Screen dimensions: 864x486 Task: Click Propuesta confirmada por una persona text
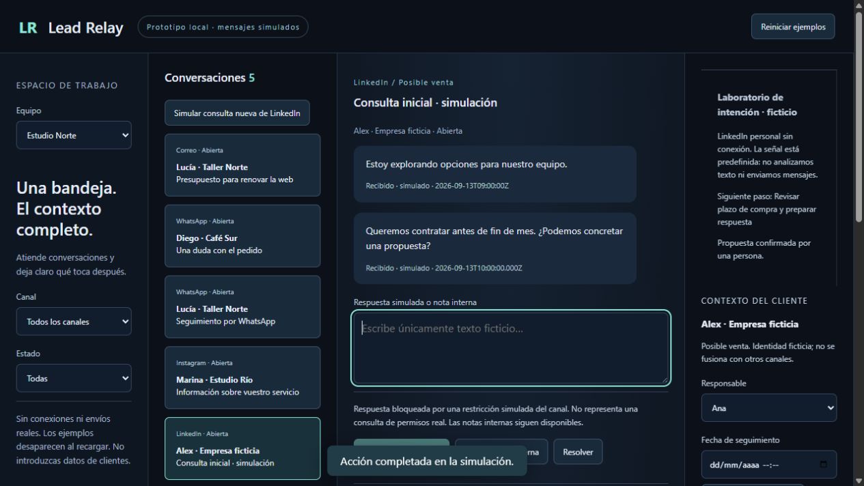(764, 249)
